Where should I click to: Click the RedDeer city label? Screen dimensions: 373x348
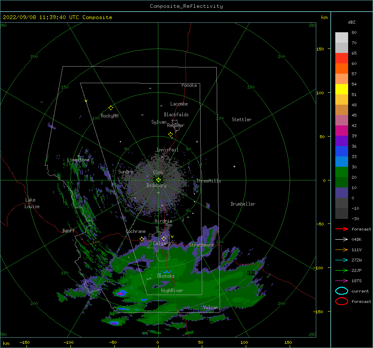point(176,125)
